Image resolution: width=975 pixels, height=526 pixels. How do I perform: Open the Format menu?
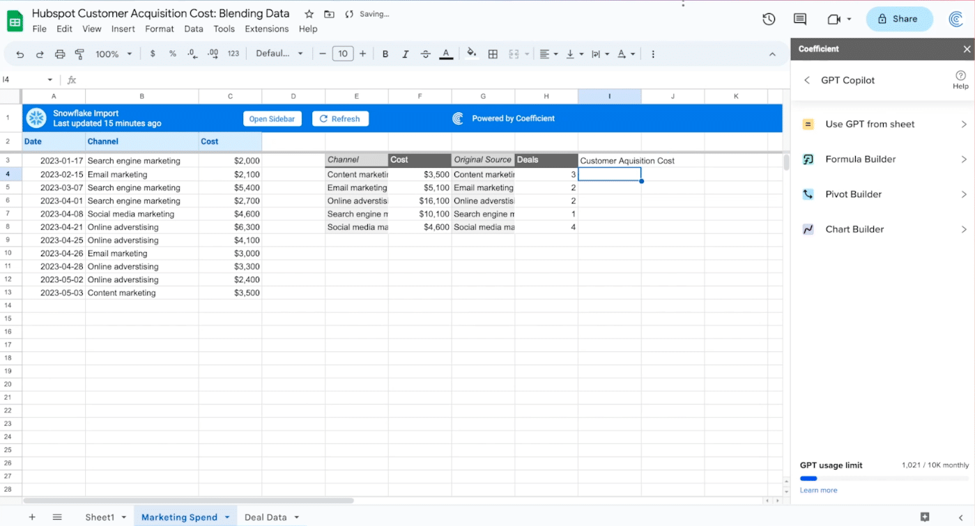tap(160, 29)
